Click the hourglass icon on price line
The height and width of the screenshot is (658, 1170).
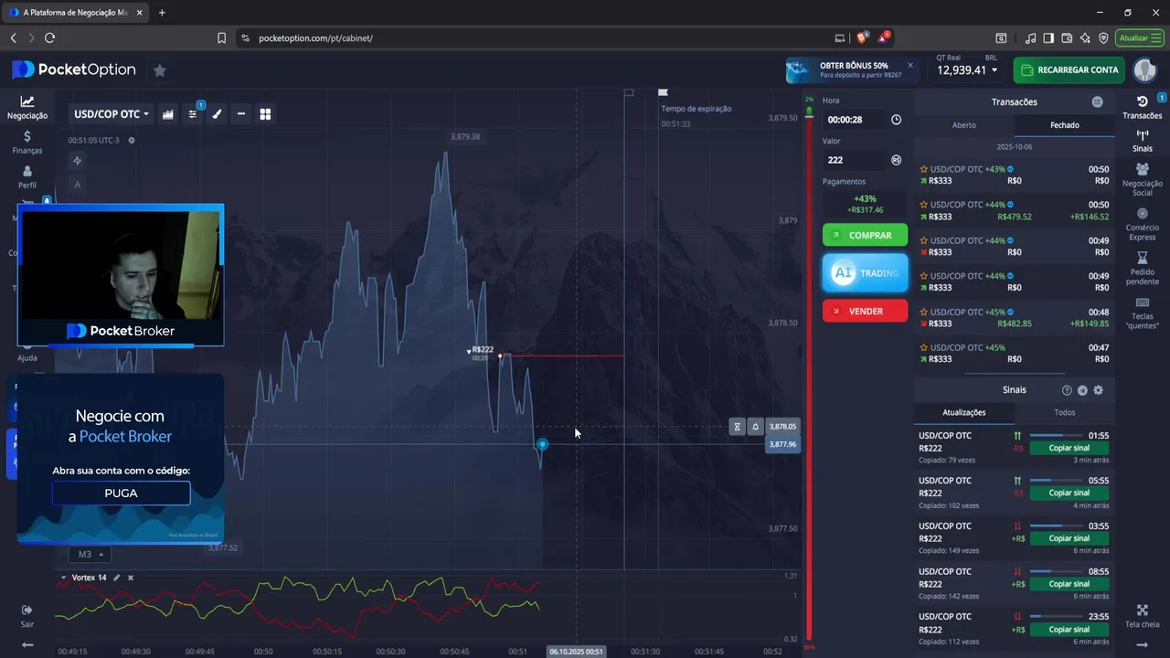(x=738, y=427)
